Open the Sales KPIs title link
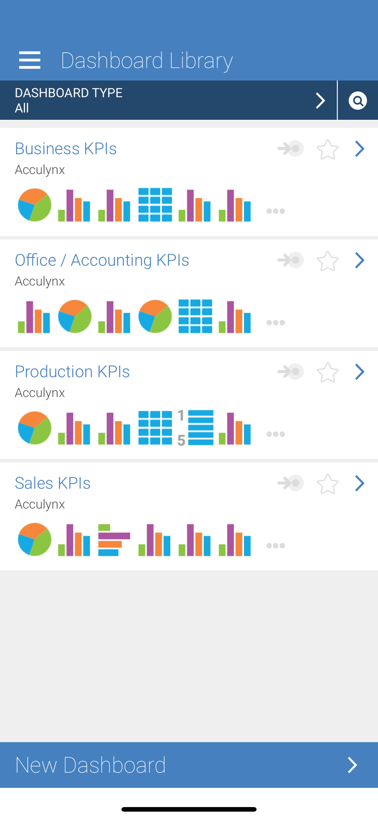The height and width of the screenshot is (819, 378). [x=53, y=483]
